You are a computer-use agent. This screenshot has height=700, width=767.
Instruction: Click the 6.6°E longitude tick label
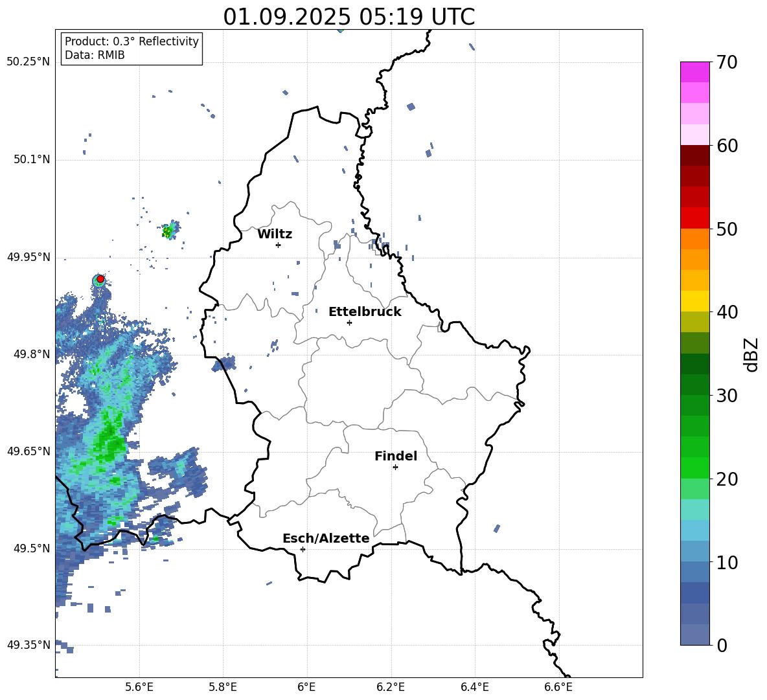(x=558, y=687)
